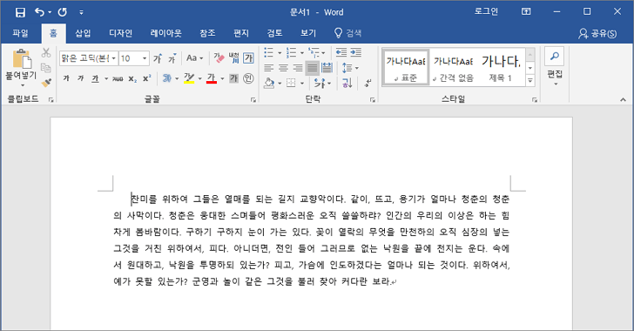The width and height of the screenshot is (634, 331).
Task: Click the 공유 share button
Action: tap(597, 33)
